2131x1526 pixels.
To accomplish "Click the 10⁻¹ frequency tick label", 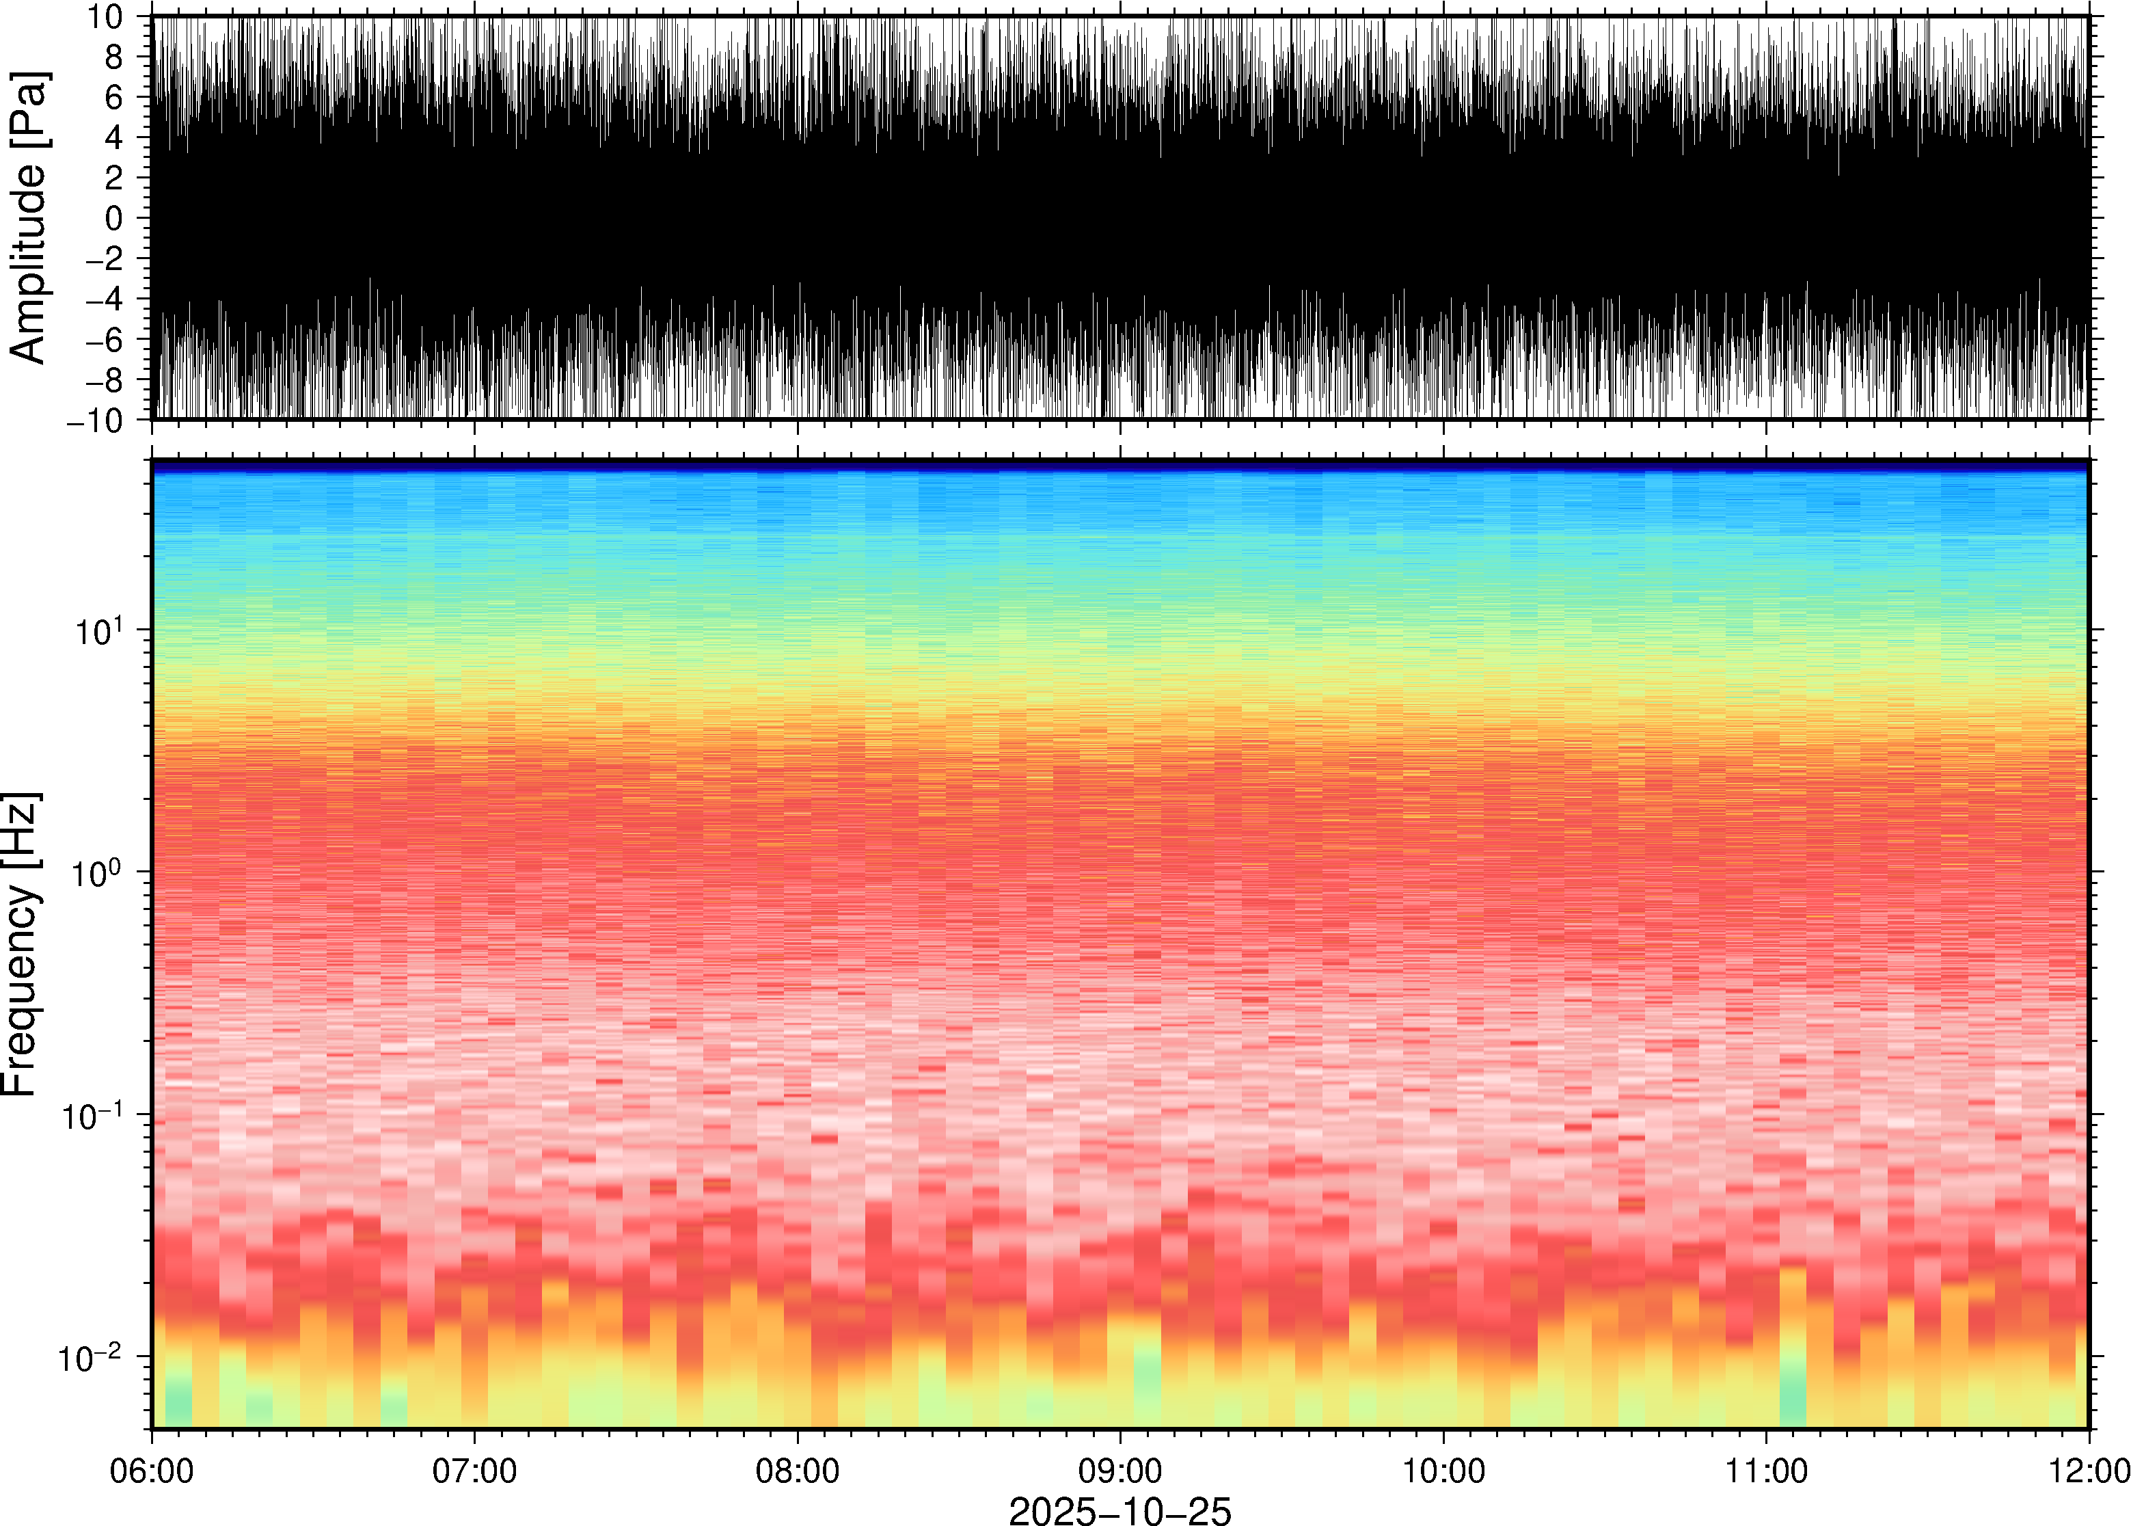I will [x=92, y=1114].
